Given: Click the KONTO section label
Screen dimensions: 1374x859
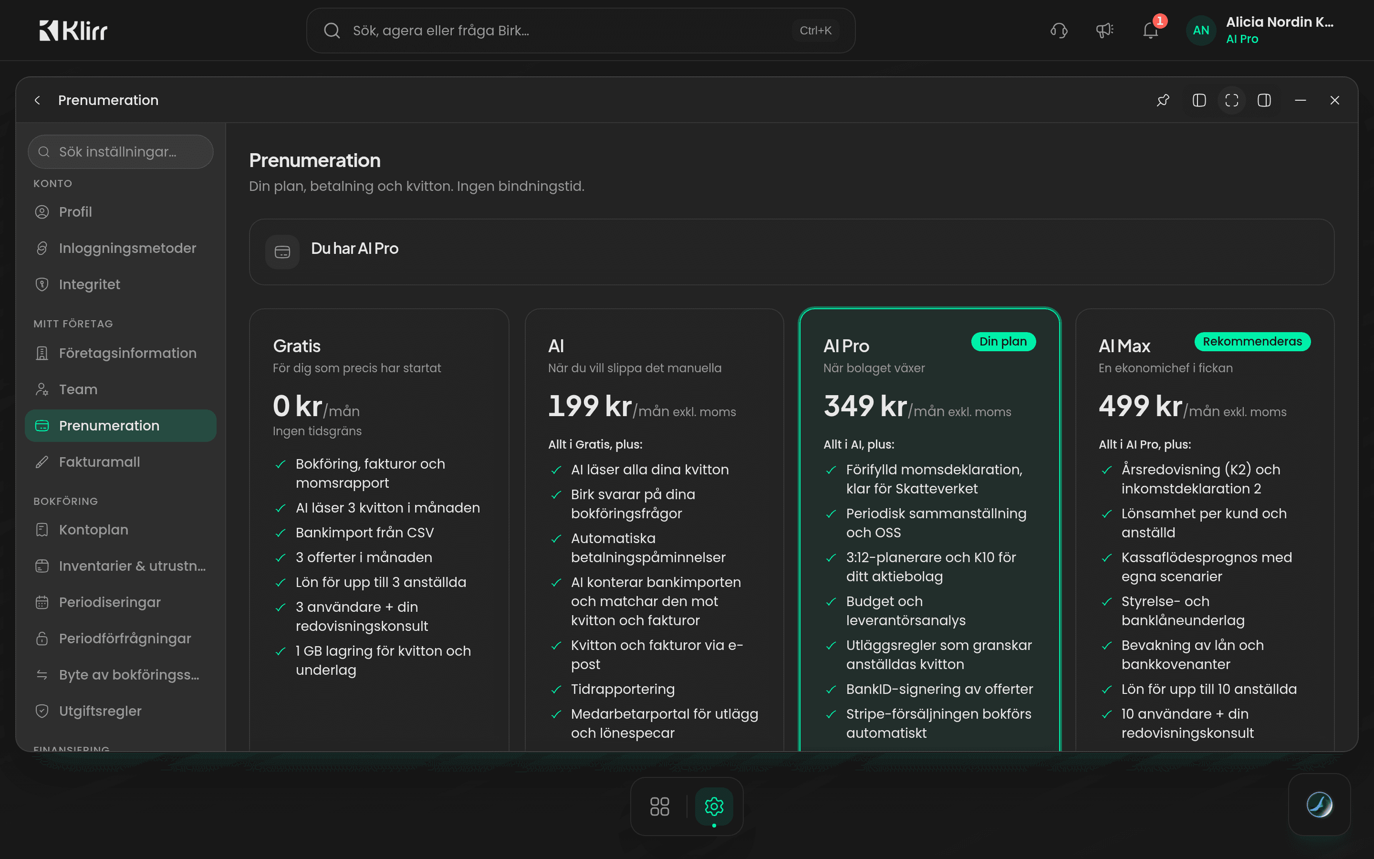Looking at the screenshot, I should (x=52, y=184).
